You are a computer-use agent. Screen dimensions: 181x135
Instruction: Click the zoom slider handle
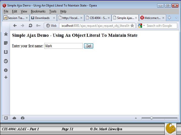click(151, 118)
